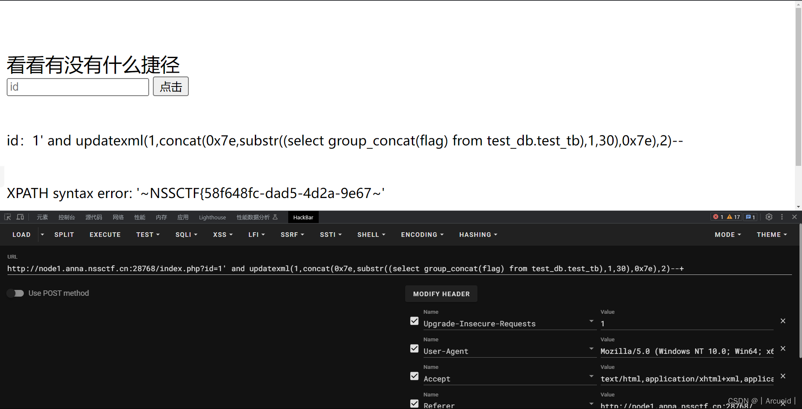Switch to the 性能数据分析 tab

pos(257,217)
